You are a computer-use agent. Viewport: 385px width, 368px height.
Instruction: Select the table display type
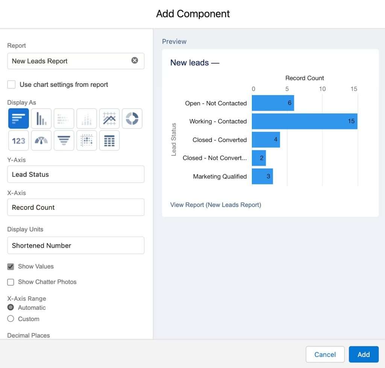coord(109,140)
